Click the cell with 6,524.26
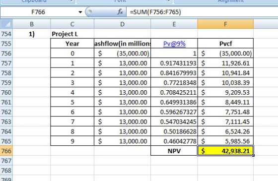Viewport: 278px width, 181px height. pyautogui.click(x=225, y=131)
